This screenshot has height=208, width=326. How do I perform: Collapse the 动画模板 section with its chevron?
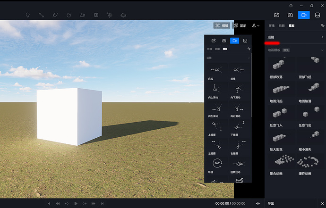click(322, 50)
